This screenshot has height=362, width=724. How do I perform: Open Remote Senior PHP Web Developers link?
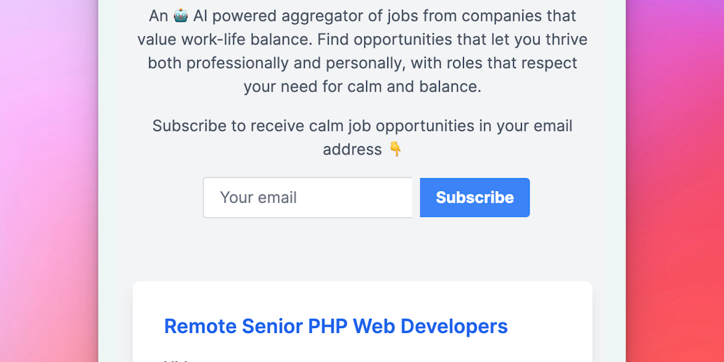pyautogui.click(x=336, y=326)
